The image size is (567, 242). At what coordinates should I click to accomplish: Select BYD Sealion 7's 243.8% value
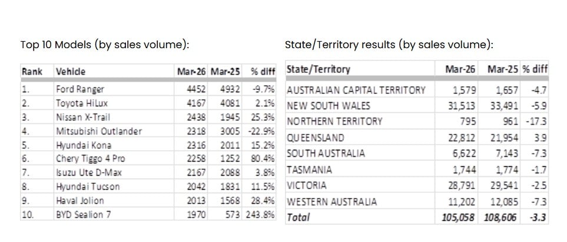[263, 214]
